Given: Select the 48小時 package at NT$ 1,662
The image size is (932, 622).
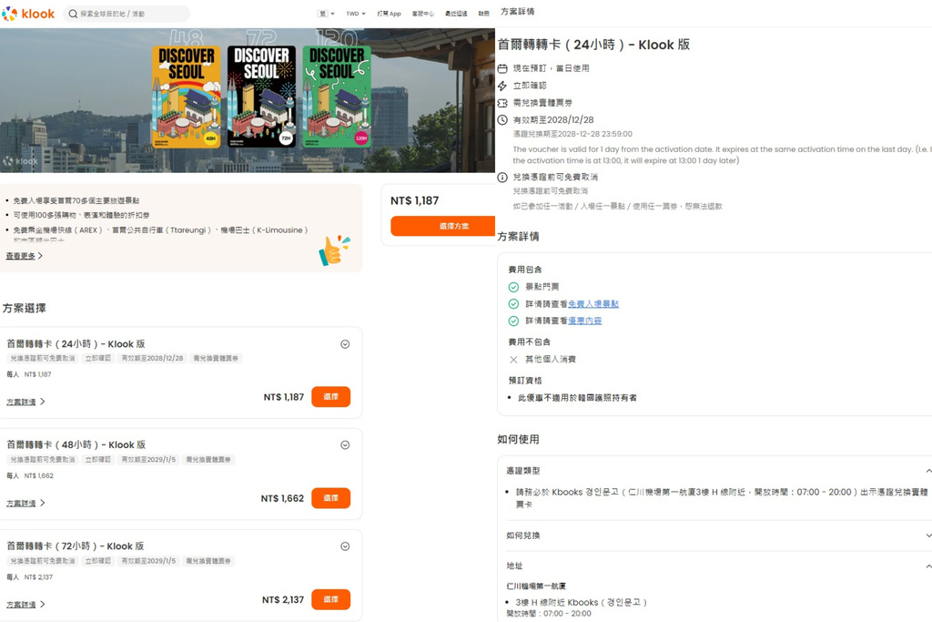Looking at the screenshot, I should click(x=330, y=498).
